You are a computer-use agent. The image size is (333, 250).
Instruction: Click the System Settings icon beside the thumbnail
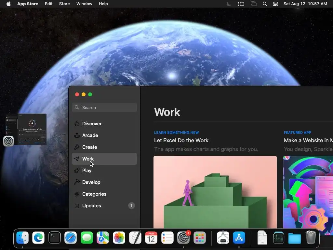pos(8,141)
